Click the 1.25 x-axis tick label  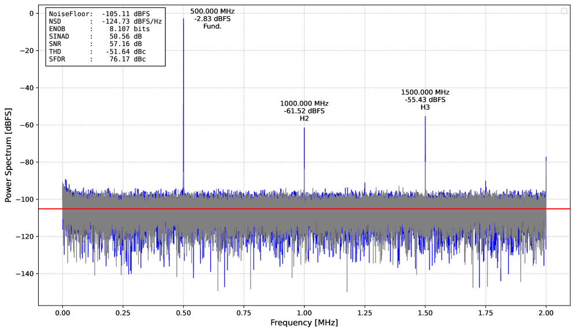tap(365, 313)
